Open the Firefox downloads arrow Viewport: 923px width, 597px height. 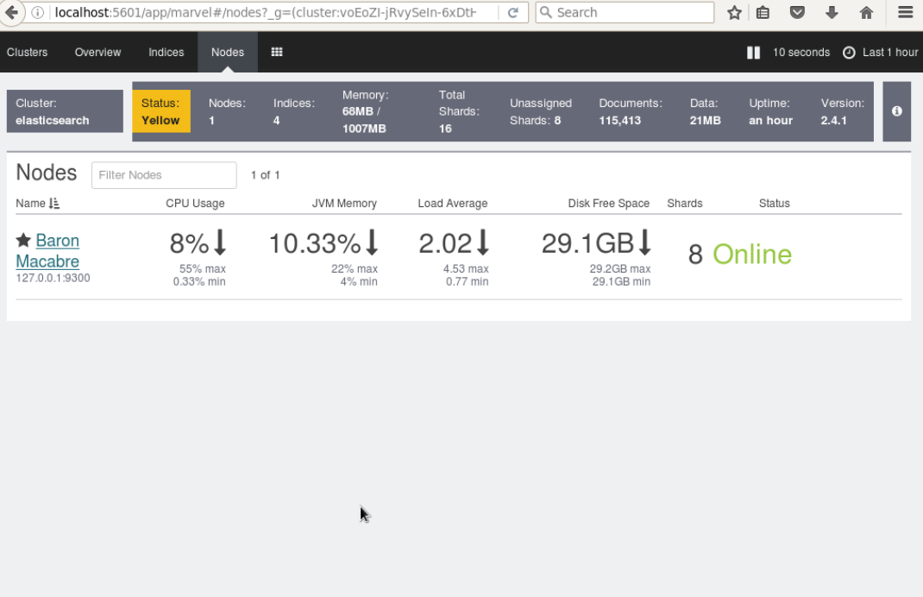(x=832, y=12)
